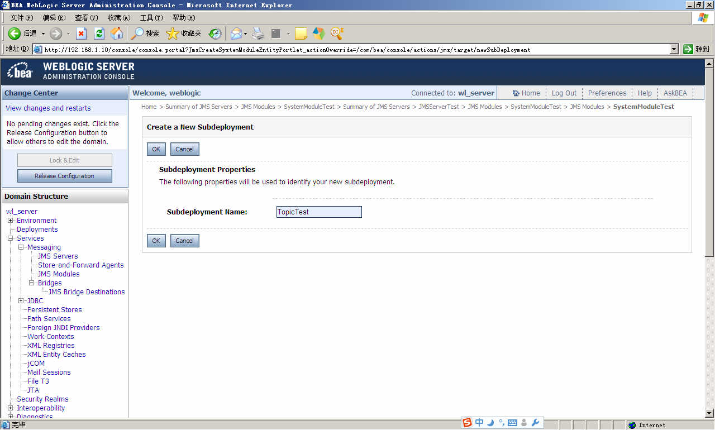The width and height of the screenshot is (715, 430).
Task: Click the OK button above Subdeployment Properties
Action: pos(156,149)
